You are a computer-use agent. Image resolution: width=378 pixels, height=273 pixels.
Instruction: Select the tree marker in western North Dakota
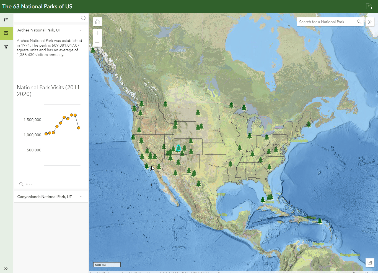(x=198, y=112)
